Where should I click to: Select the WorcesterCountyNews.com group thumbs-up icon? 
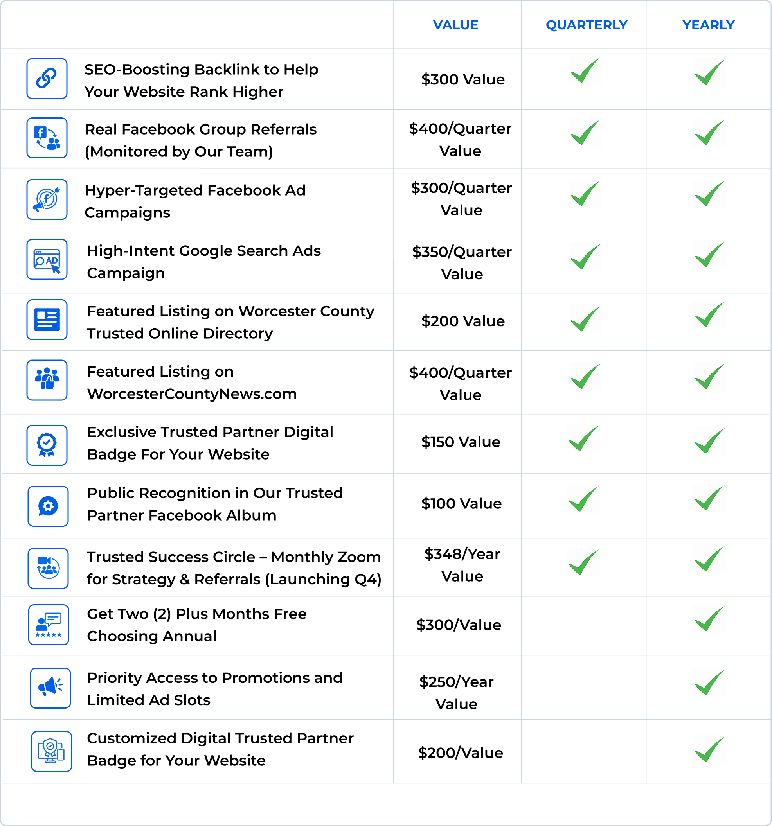pyautogui.click(x=47, y=380)
